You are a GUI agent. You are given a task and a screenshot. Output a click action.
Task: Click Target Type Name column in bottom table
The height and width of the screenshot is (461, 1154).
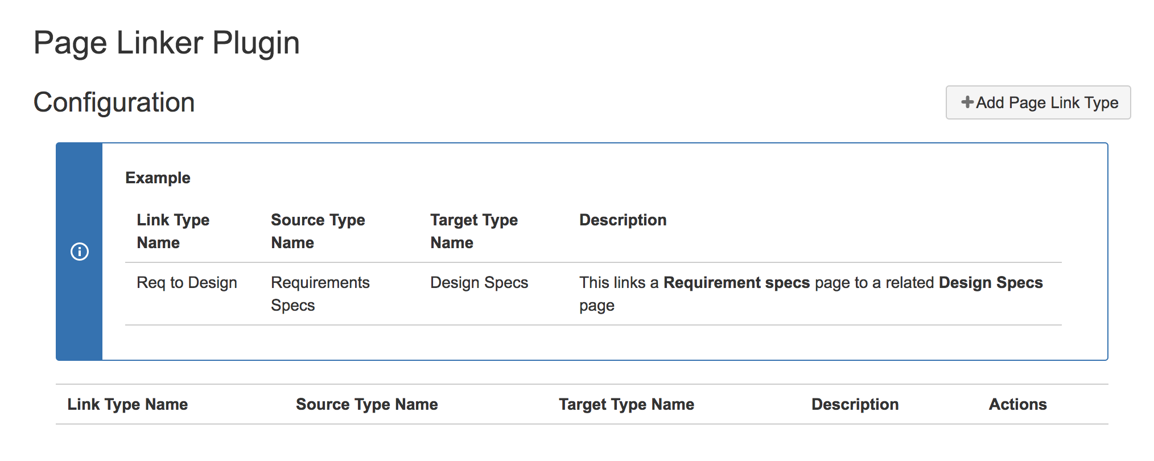pyautogui.click(x=626, y=405)
